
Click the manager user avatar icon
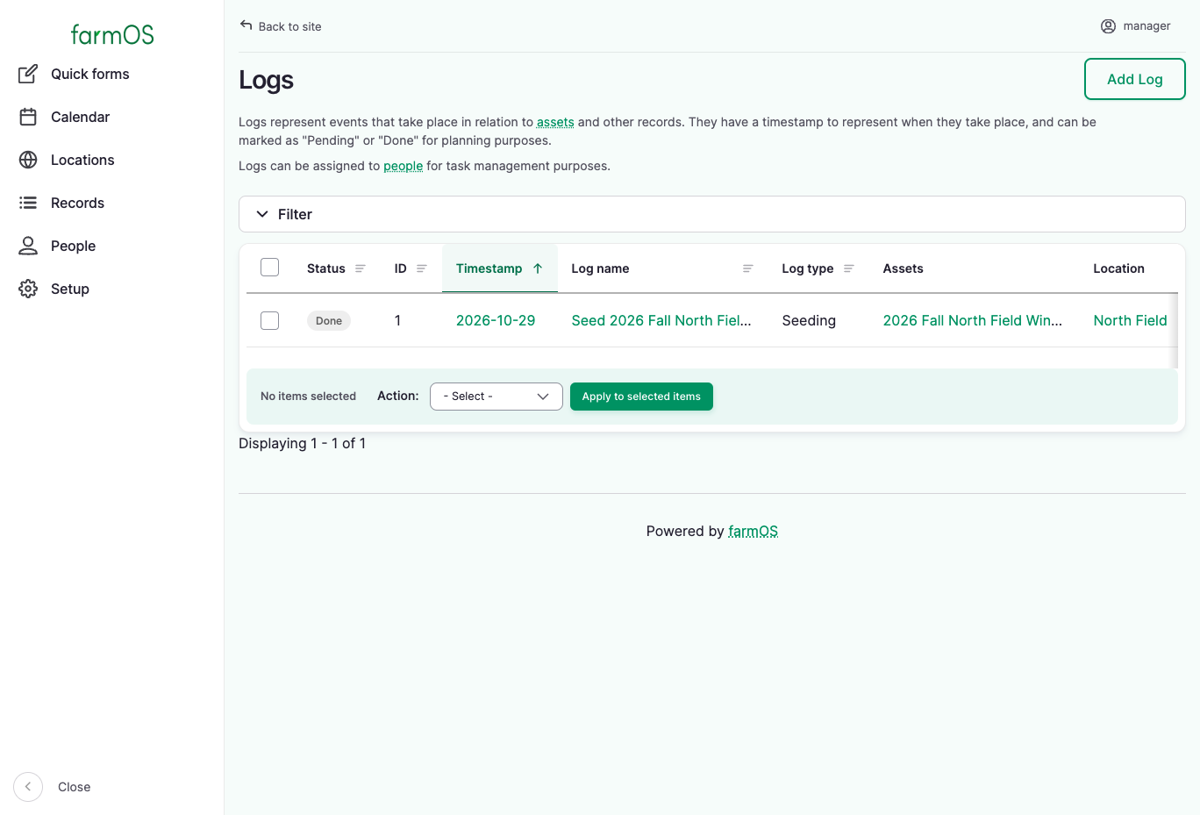coord(1108,26)
